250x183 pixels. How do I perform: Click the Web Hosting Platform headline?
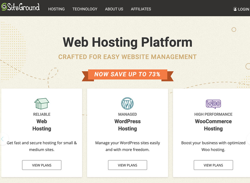[x=127, y=42]
